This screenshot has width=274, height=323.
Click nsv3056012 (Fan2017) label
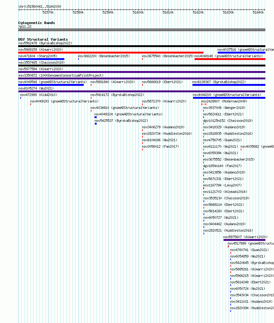click(160, 146)
